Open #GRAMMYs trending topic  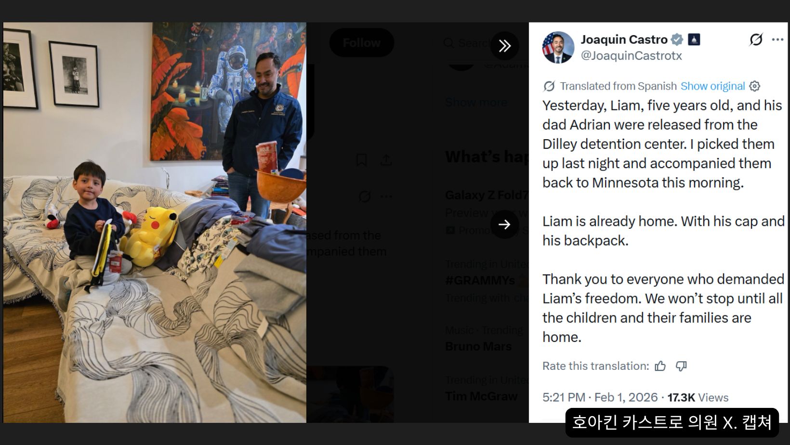pyautogui.click(x=480, y=280)
